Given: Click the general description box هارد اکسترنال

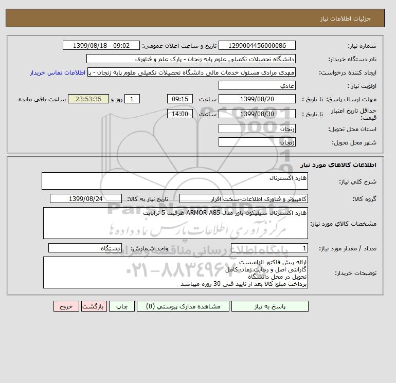Looking at the screenshot, I should (x=175, y=181).
